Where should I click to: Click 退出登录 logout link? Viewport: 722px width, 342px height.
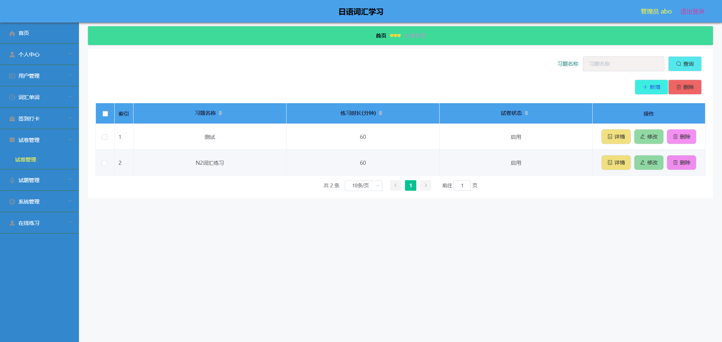point(692,12)
